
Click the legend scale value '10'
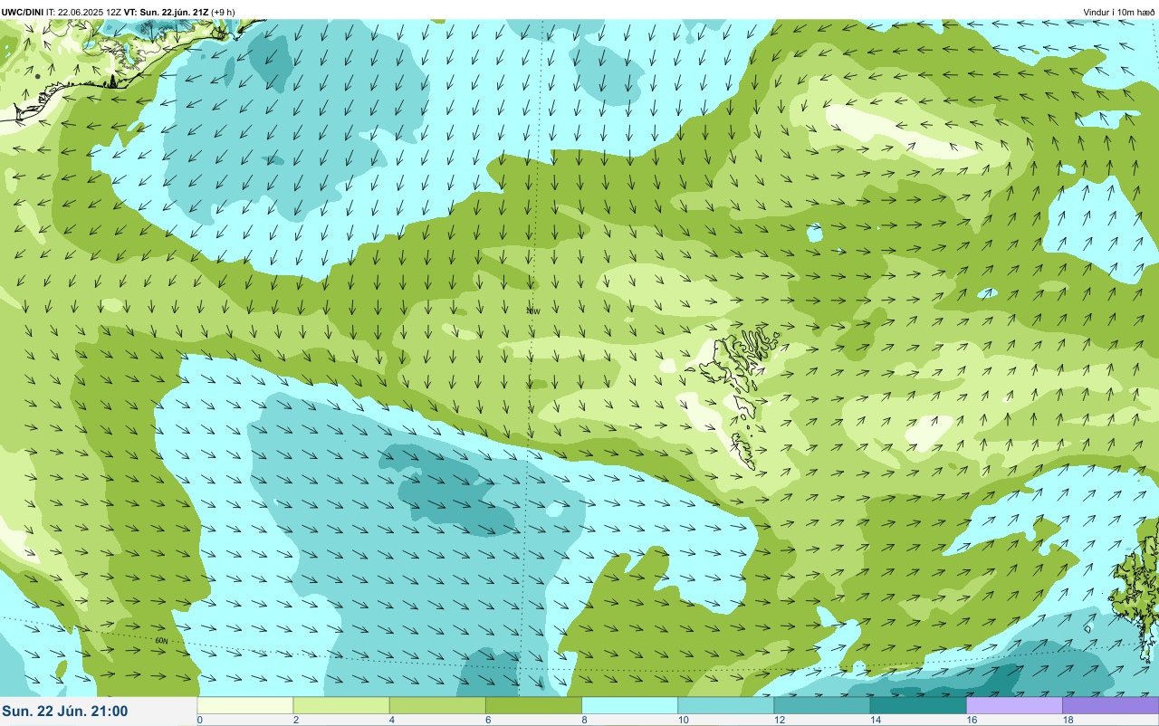click(683, 721)
